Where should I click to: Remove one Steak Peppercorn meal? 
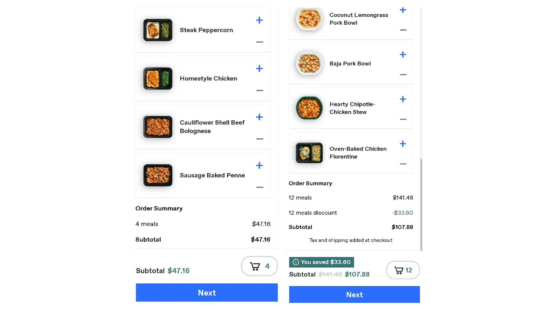pyautogui.click(x=260, y=42)
